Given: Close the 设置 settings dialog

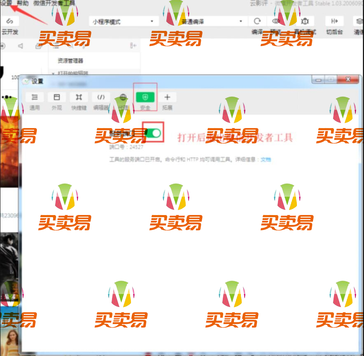Looking at the screenshot, I should 348,79.
